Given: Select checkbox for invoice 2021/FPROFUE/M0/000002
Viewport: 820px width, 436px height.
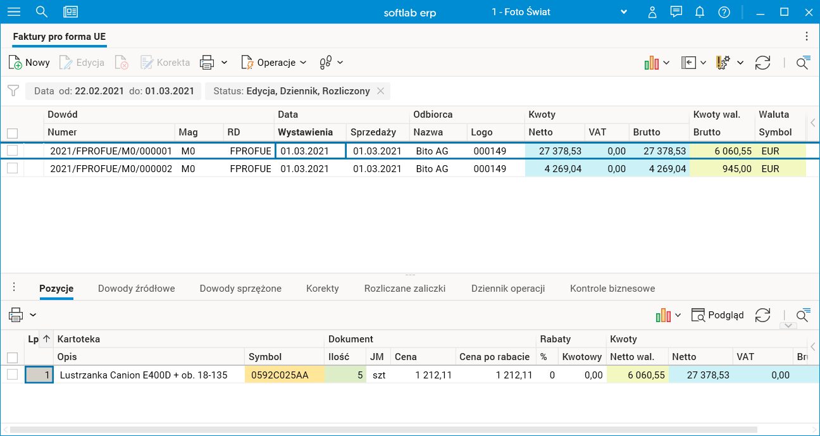Looking at the screenshot, I should point(12,169).
